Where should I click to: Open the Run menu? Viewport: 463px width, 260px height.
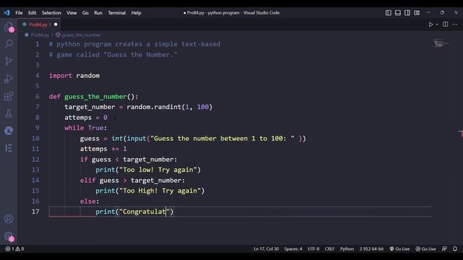pyautogui.click(x=98, y=13)
